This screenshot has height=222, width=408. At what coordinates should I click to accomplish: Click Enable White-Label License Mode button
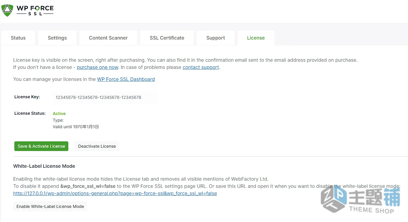point(50,206)
